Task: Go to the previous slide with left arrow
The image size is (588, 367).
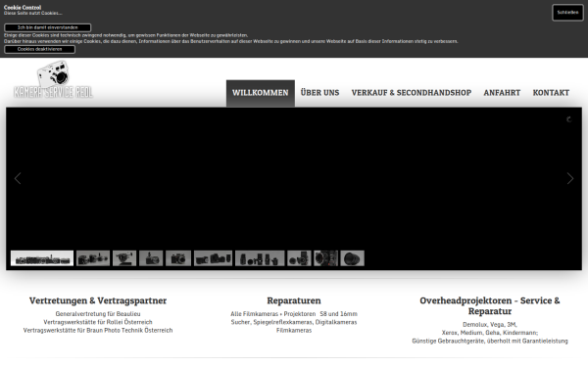Action: pyautogui.click(x=18, y=179)
